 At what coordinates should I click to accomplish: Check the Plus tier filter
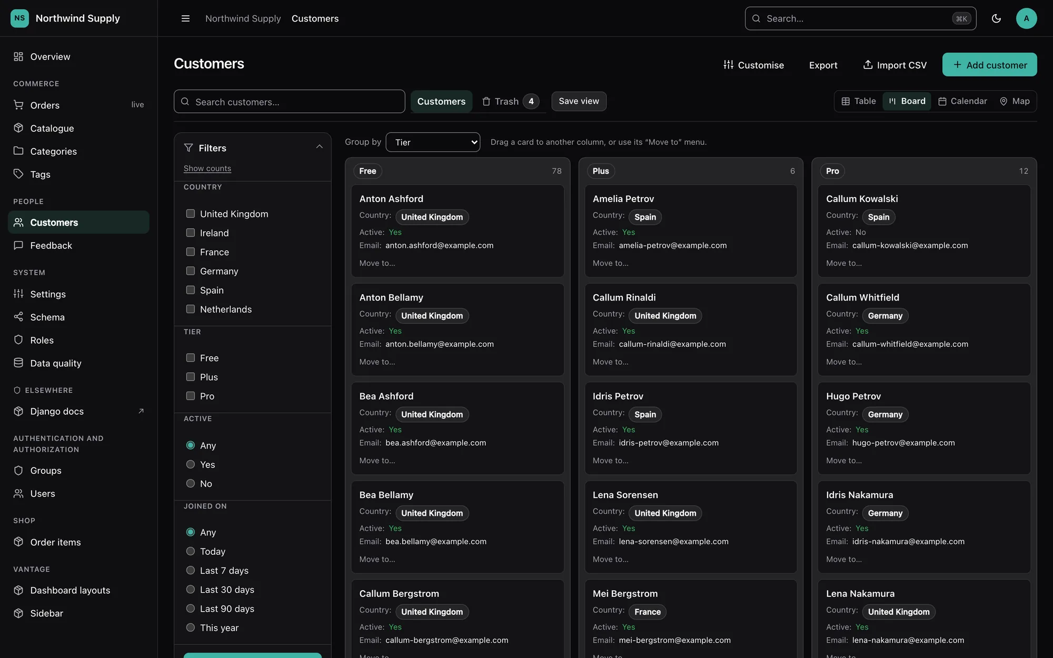pyautogui.click(x=191, y=377)
